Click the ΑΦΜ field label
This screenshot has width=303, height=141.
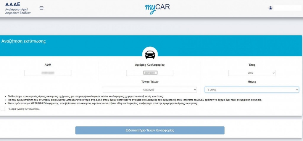pos(48,65)
